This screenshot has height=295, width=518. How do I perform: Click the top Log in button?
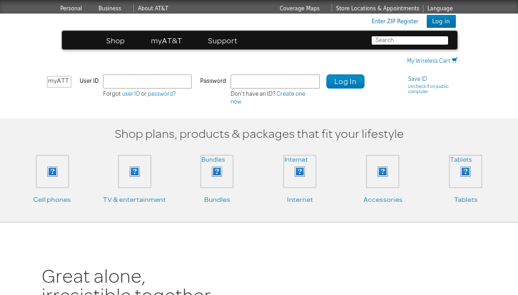pos(441,21)
